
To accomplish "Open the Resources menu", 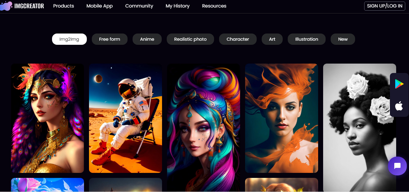I will click(x=214, y=6).
